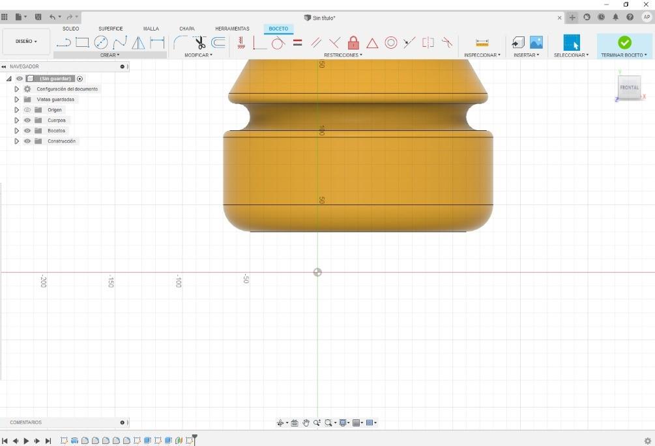Screen dimensions: 655x446
Task: Switch to the SÓLIDO tab
Action: coord(70,29)
